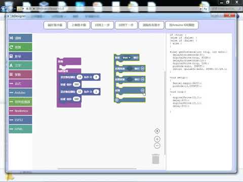The image size is (243, 182).
Task: Click the workspace horizontal scrollbar
Action: tap(97, 168)
